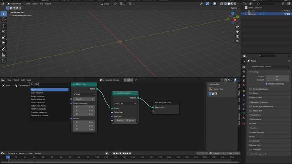
Task: Choose Geometry to Instance from search results
Action: 49,115
